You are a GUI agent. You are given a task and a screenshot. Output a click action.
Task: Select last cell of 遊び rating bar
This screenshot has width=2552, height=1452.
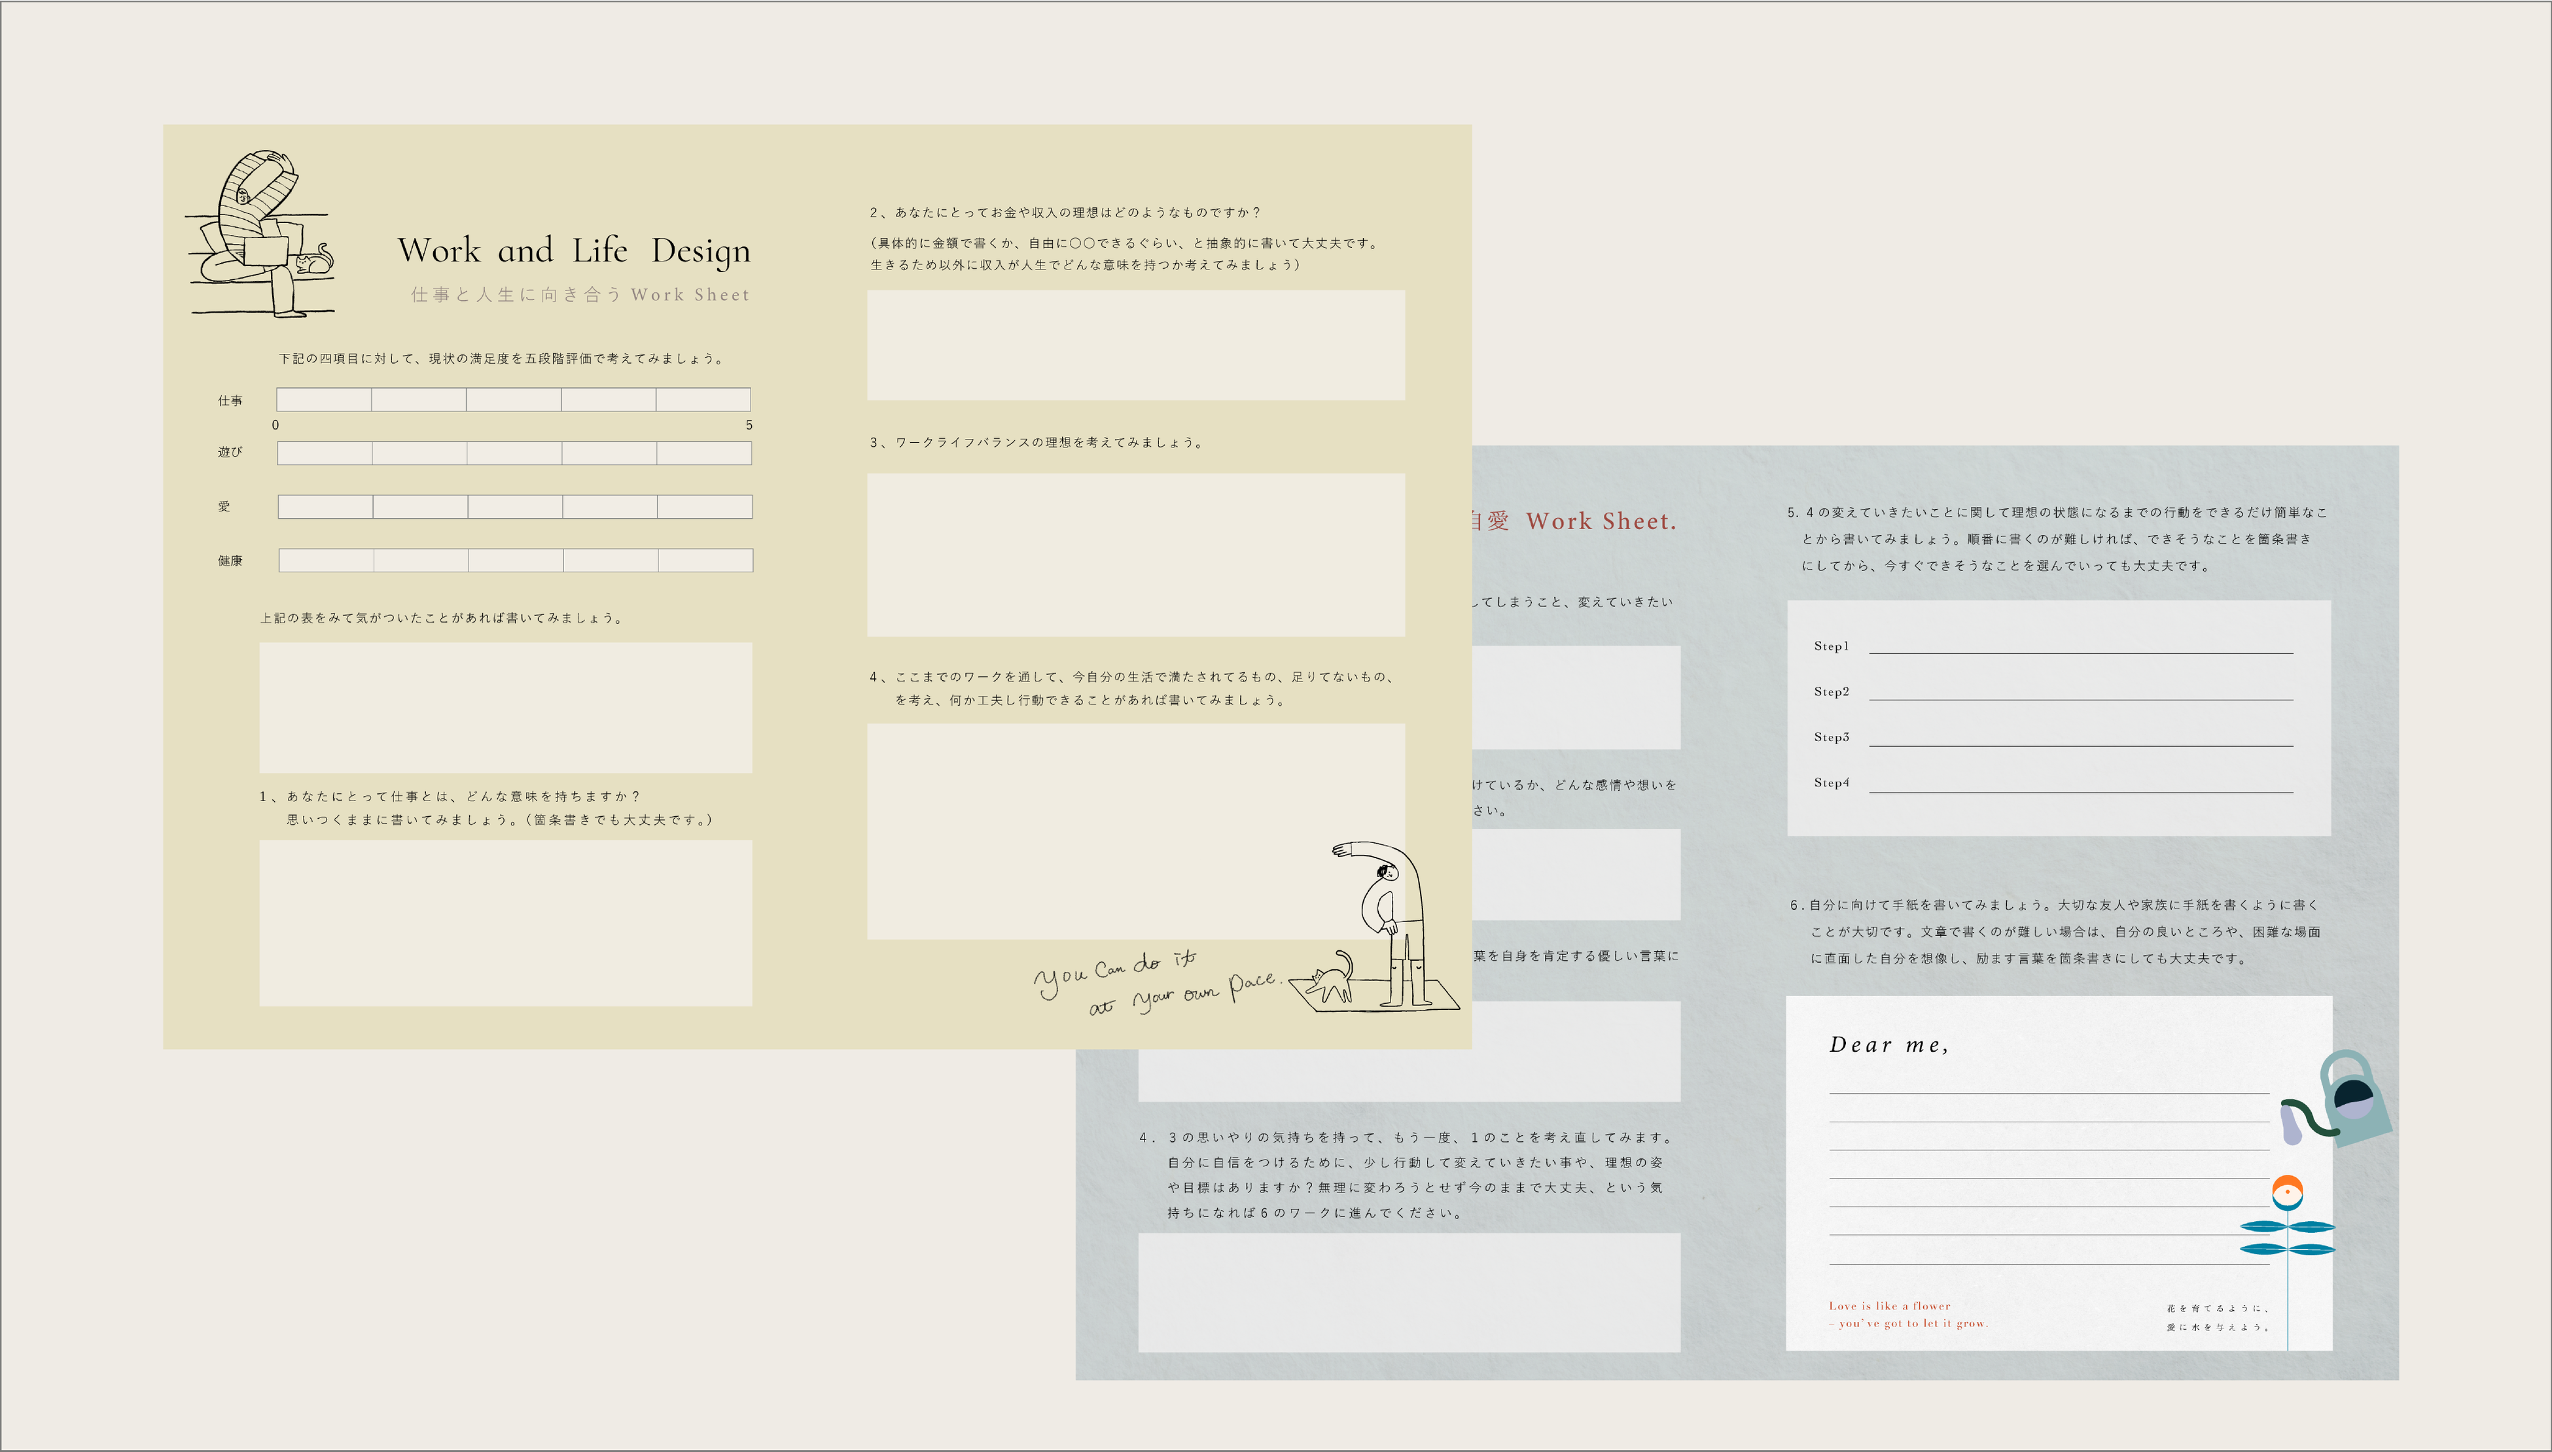click(x=703, y=454)
